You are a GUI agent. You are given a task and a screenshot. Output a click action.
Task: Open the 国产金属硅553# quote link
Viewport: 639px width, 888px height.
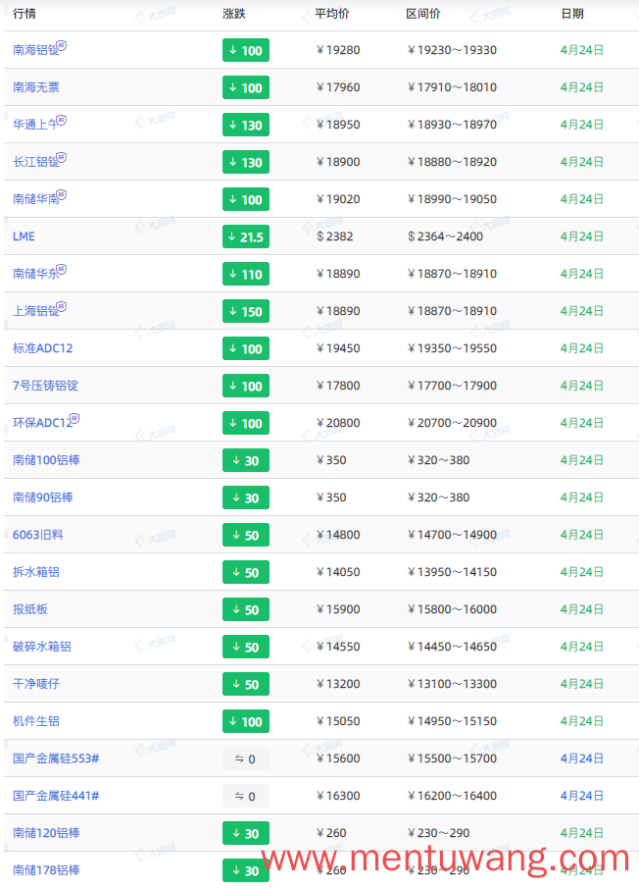56,758
